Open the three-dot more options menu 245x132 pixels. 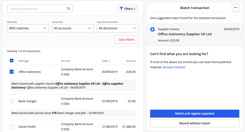[x=235, y=8]
